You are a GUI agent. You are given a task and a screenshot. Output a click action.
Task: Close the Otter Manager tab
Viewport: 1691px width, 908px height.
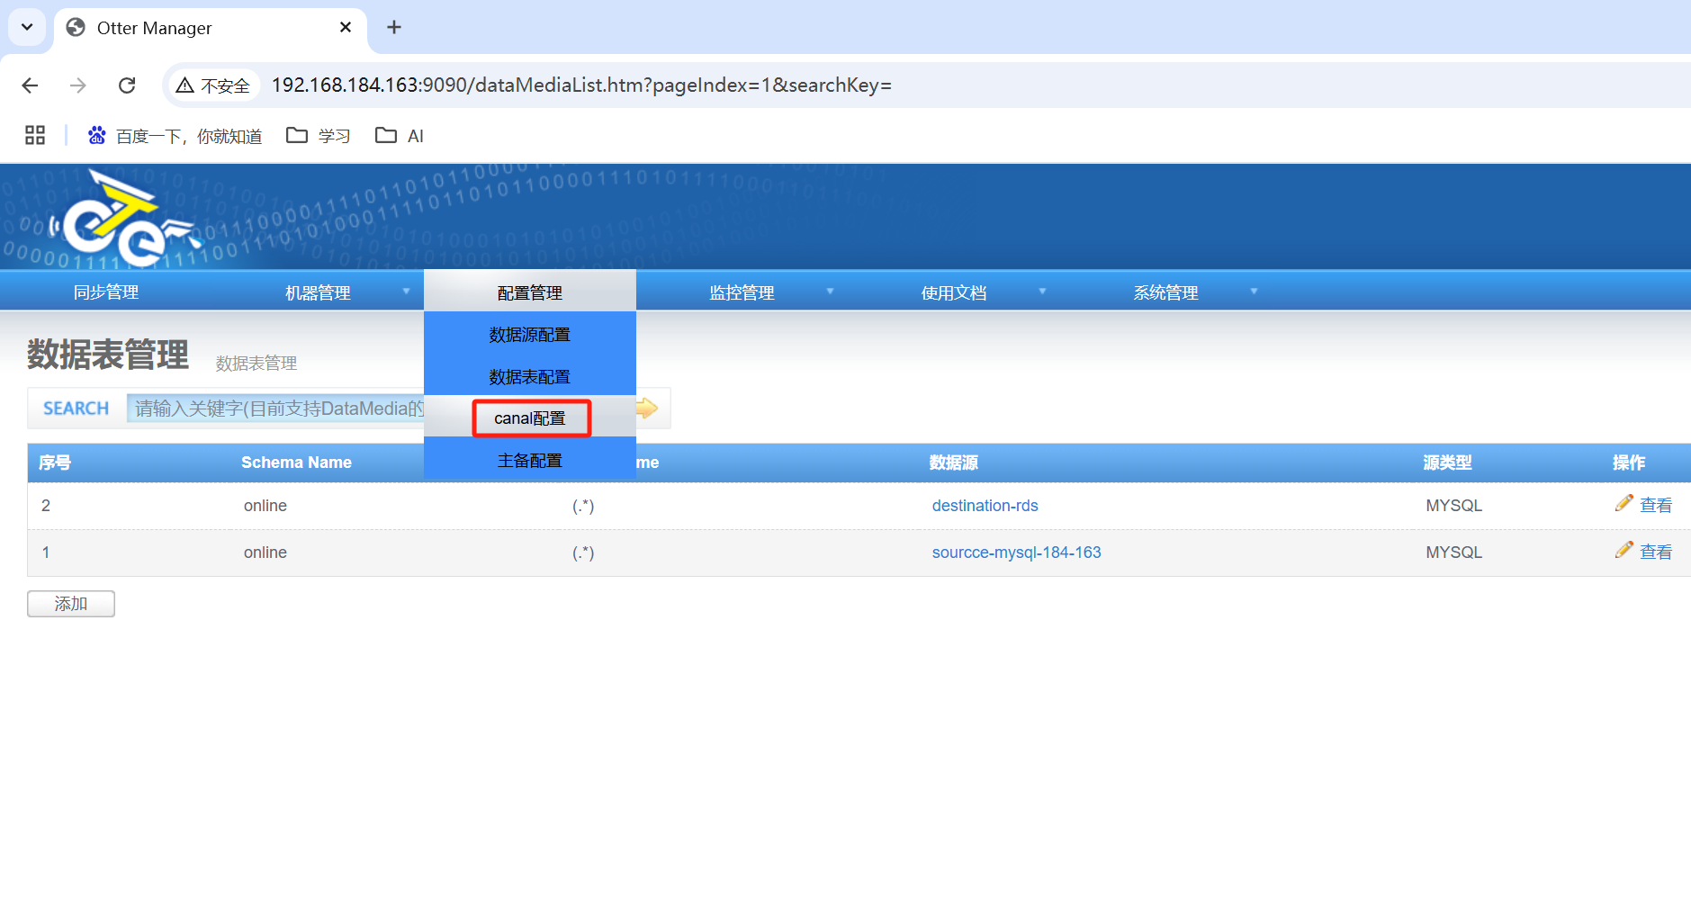pos(346,27)
